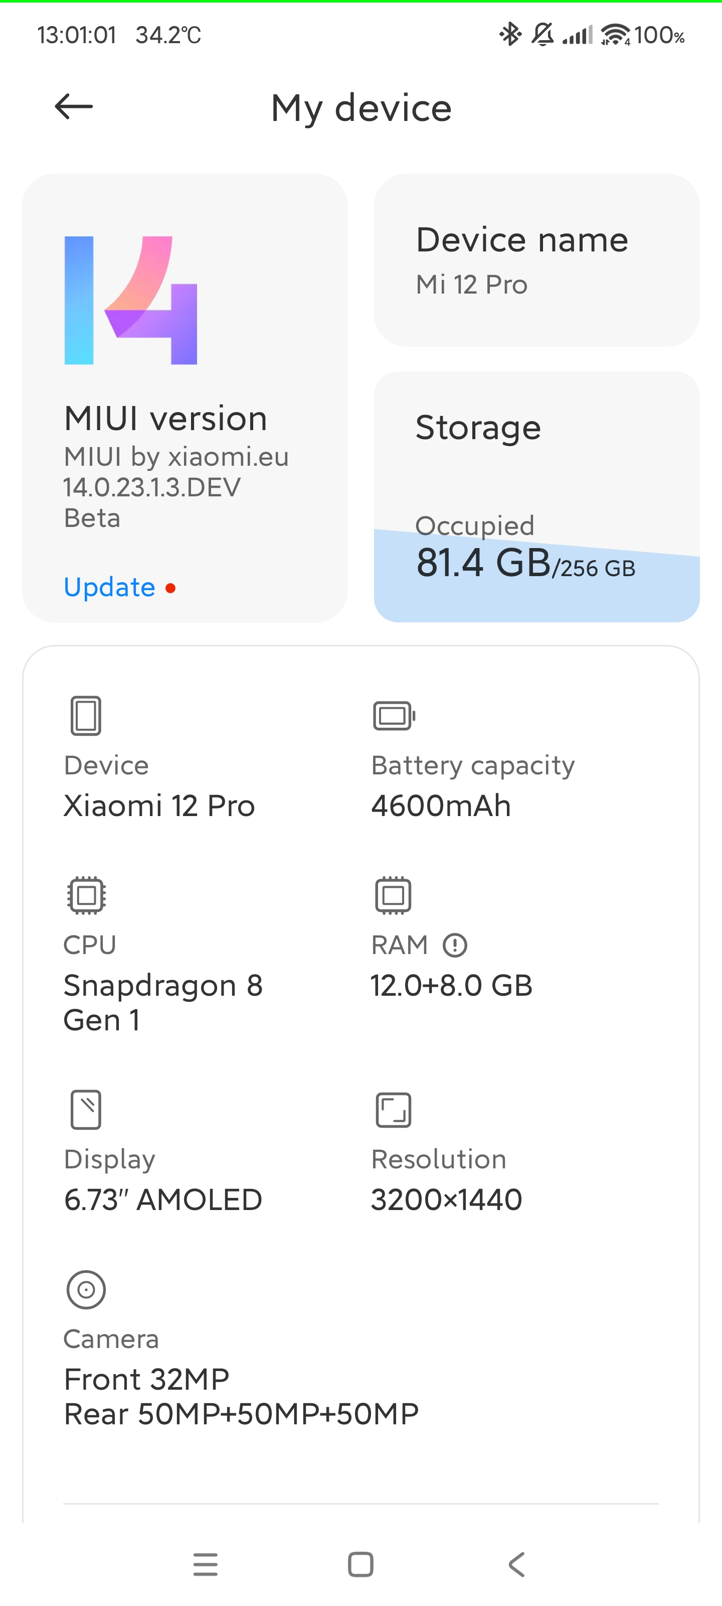Image resolution: width=722 pixels, height=1606 pixels.
Task: Open the Update link
Action: tap(110, 587)
